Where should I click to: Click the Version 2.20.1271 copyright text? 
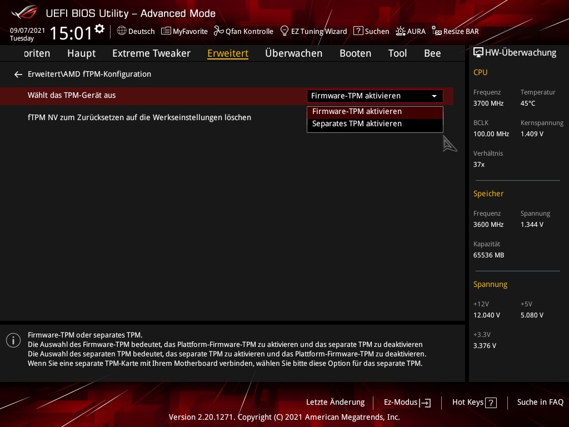[x=284, y=417]
